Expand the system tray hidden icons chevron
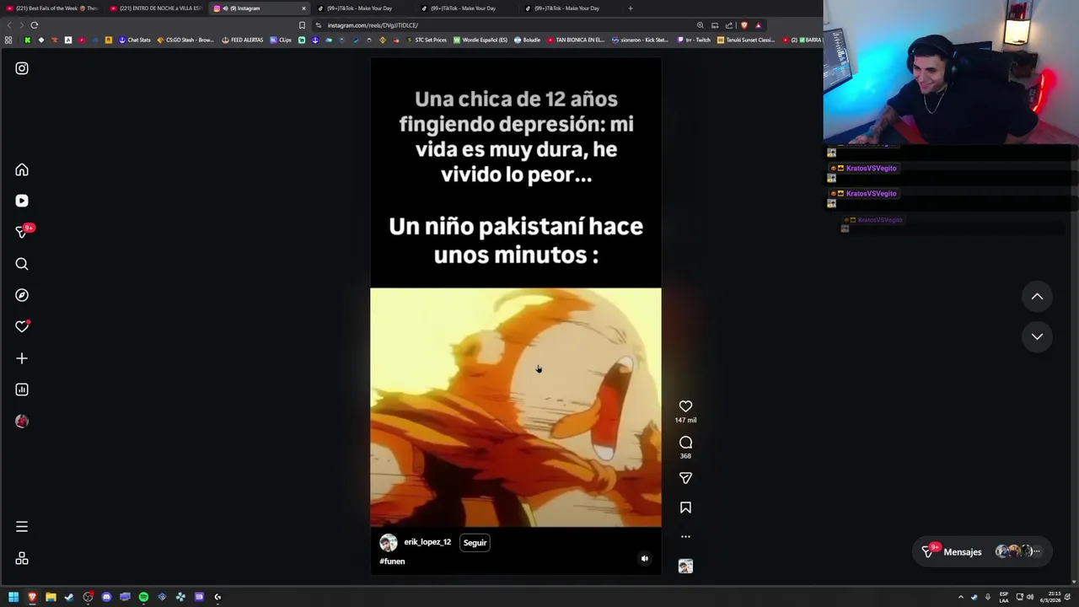The width and height of the screenshot is (1079, 607). point(960,597)
